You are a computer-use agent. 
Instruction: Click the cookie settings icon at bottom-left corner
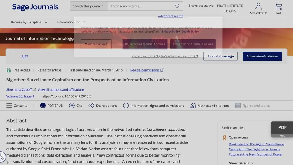click(x=2, y=157)
